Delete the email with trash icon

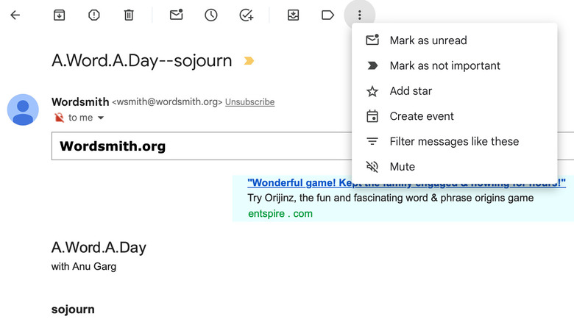[x=129, y=15]
